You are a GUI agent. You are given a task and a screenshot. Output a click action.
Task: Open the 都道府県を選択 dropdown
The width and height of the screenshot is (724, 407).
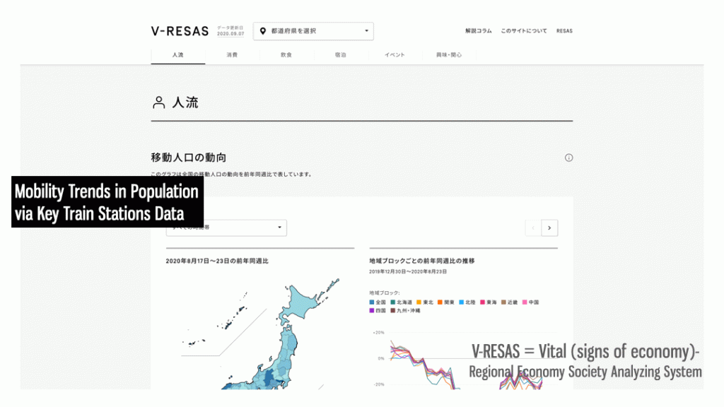[x=313, y=31]
